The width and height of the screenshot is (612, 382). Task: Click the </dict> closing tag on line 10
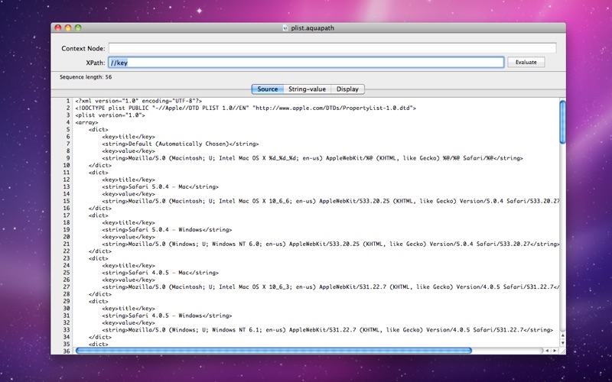pyautogui.click(x=100, y=165)
